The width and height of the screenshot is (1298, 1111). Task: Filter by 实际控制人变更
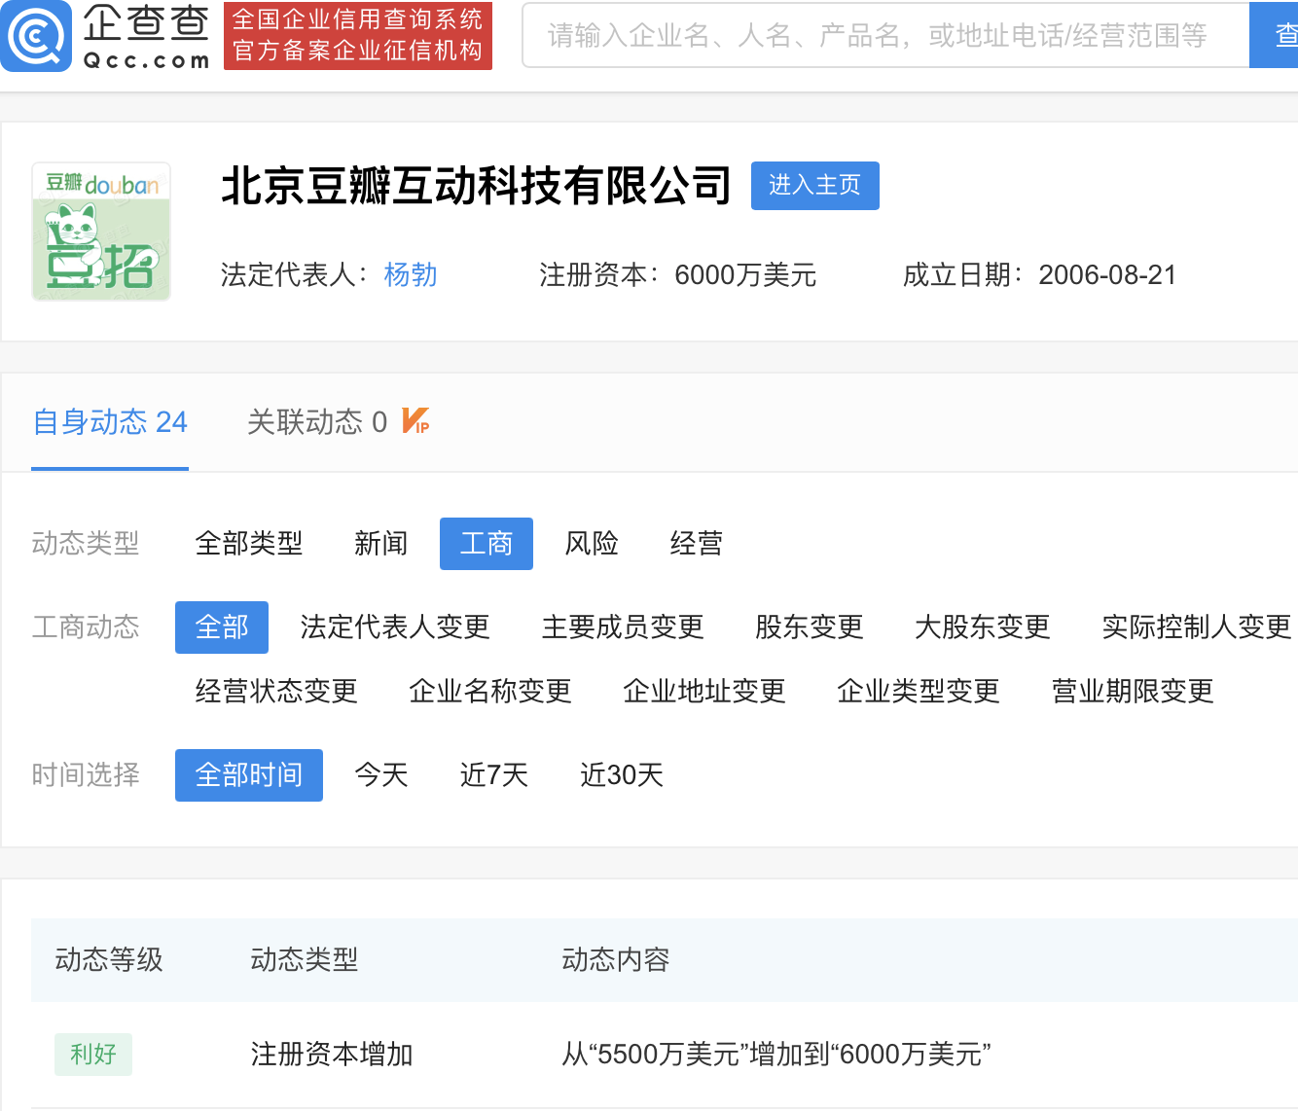1197,627
